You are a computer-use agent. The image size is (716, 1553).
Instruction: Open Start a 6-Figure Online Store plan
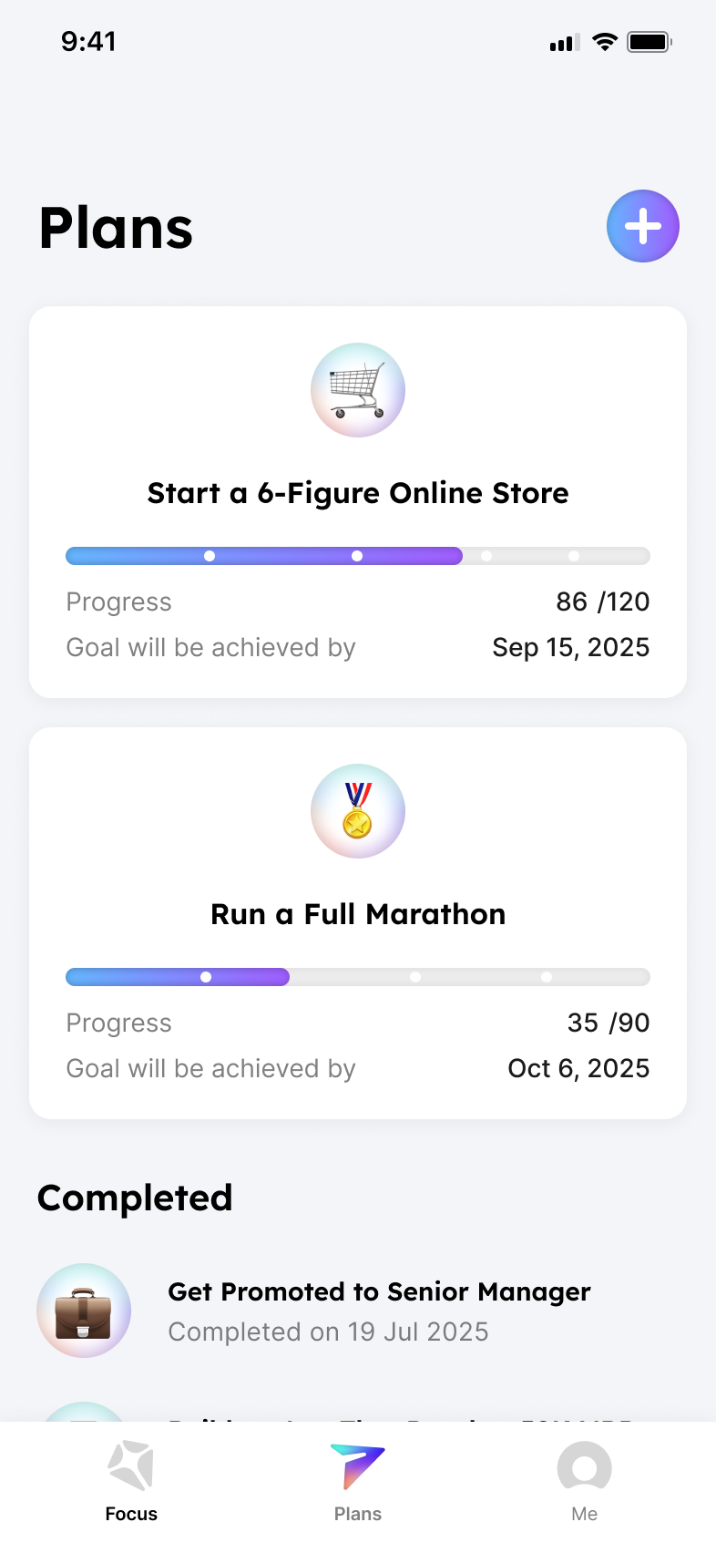[358, 493]
